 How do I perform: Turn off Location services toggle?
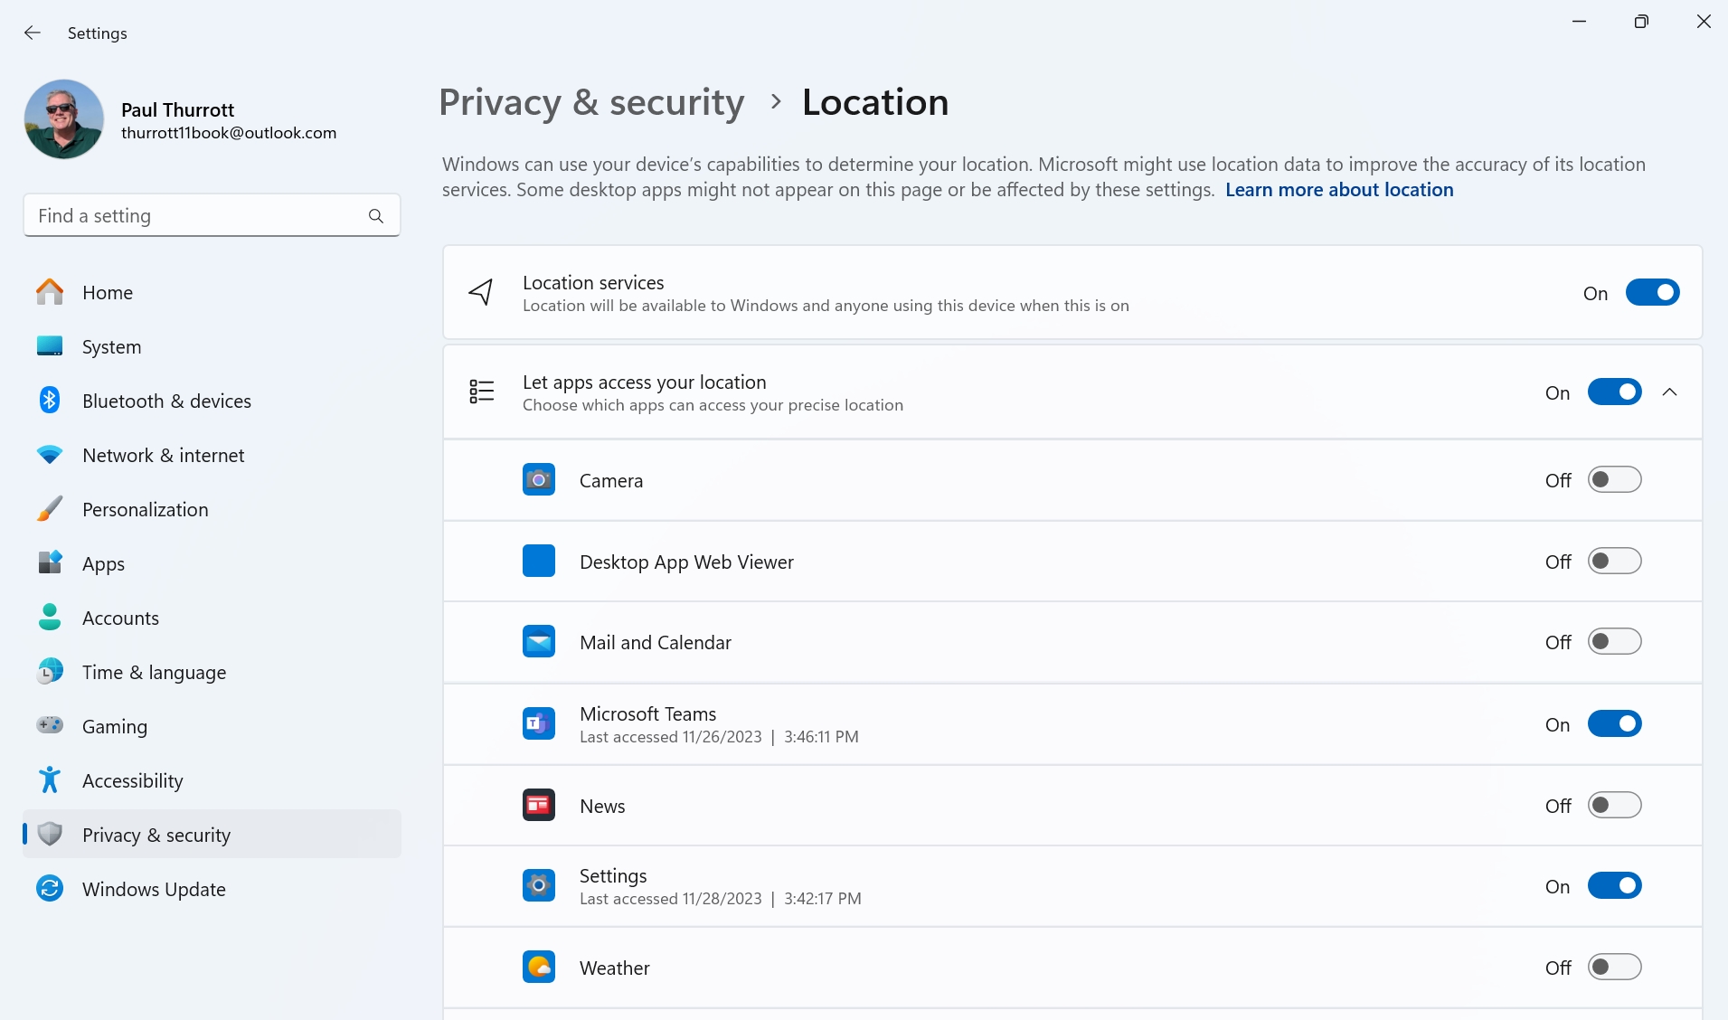(x=1652, y=293)
